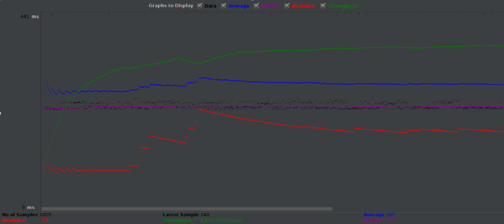Screen dimensions: 504x224
Task: Hide the Deviation graph via checkbox
Action: [x=288, y=6]
